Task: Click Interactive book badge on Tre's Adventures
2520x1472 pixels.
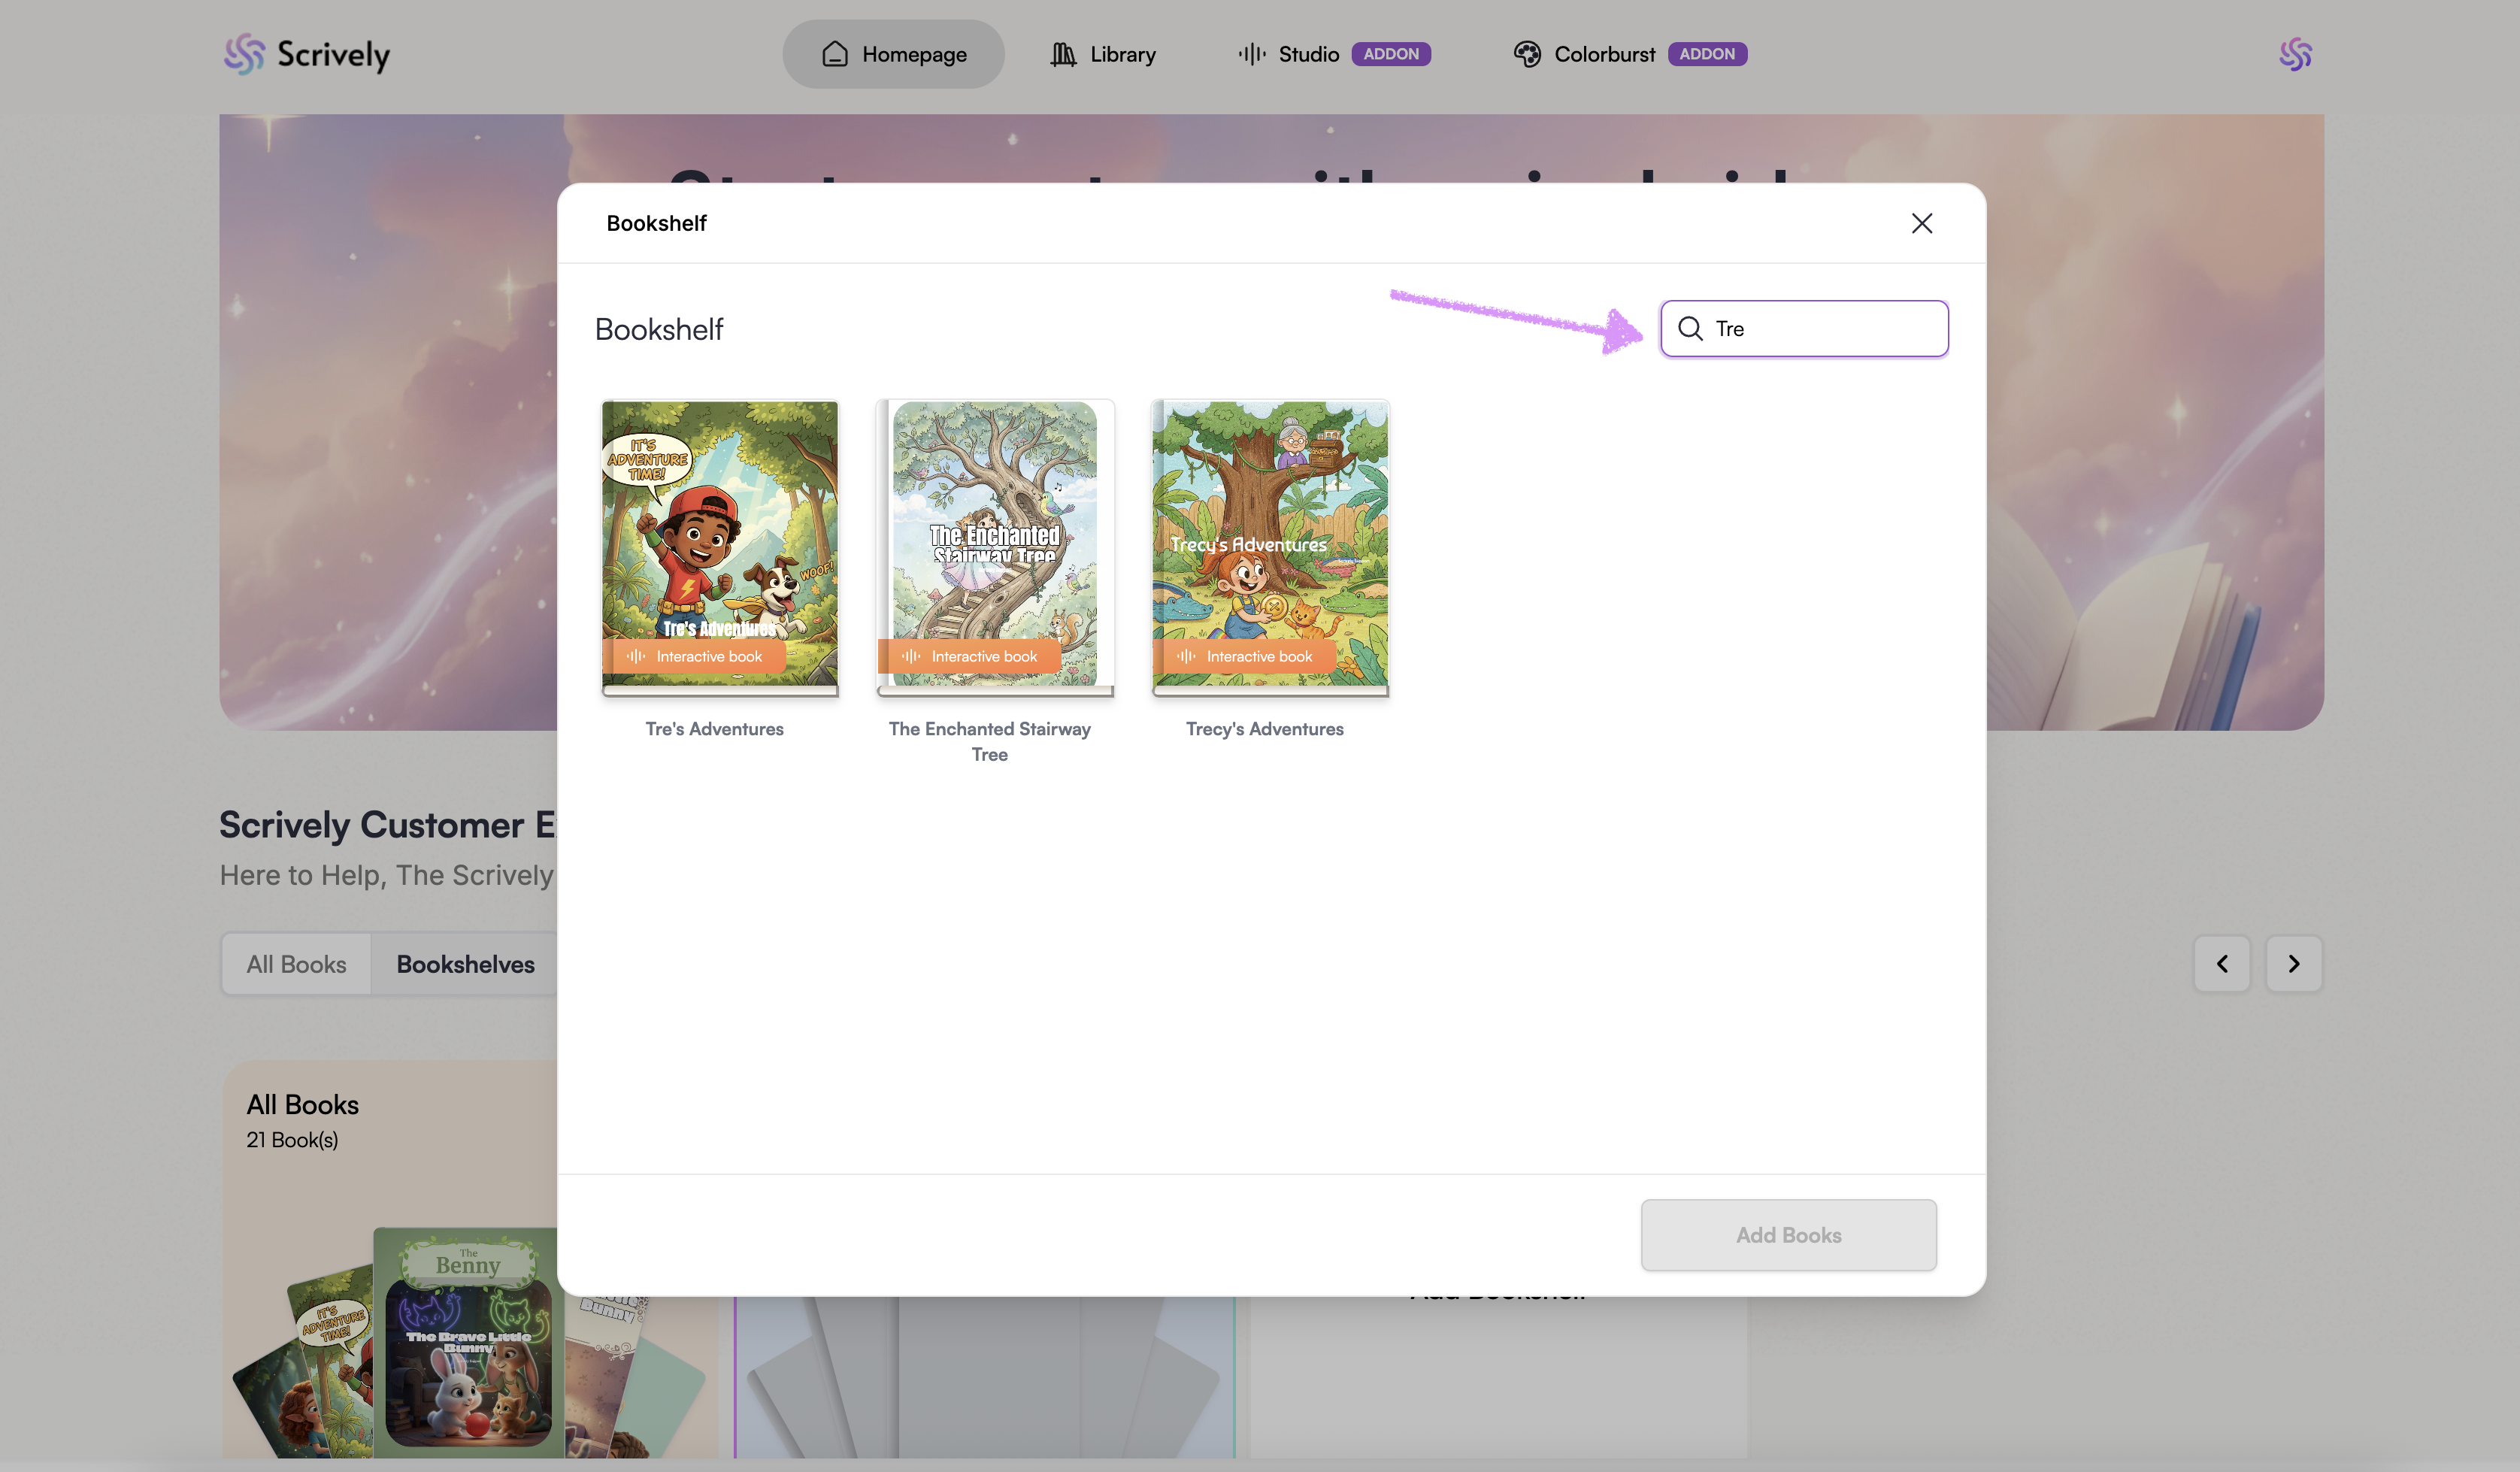Action: (x=695, y=656)
